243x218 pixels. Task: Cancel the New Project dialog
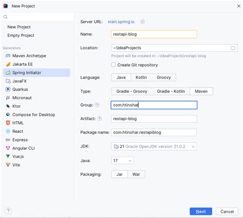(227, 211)
